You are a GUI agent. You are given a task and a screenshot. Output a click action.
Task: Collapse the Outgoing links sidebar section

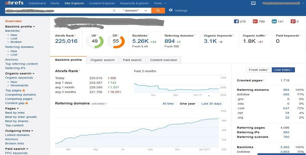coord(19,131)
